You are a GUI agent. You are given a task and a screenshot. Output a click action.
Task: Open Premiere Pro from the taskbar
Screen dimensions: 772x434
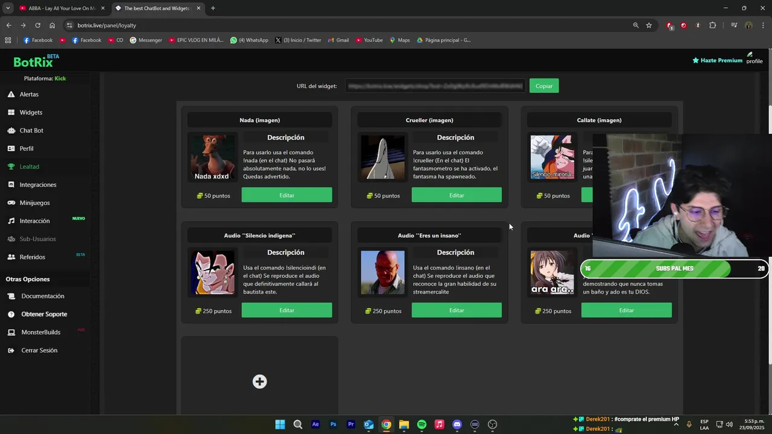[350, 424]
